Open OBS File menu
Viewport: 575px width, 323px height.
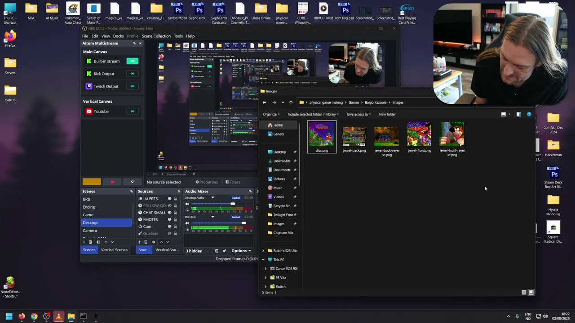point(85,36)
